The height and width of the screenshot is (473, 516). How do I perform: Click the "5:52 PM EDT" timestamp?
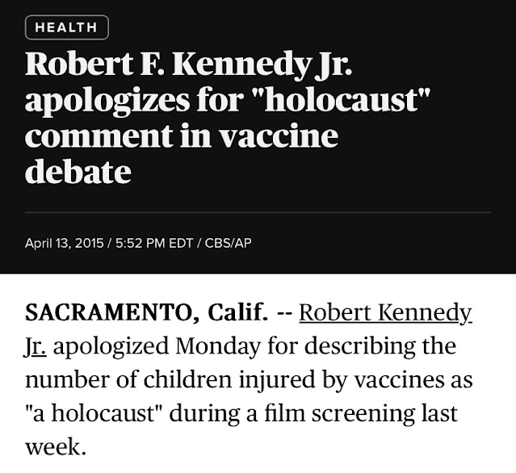click(x=154, y=243)
